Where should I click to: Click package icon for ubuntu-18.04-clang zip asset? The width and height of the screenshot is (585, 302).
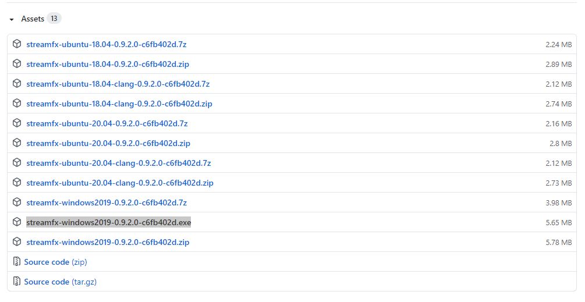pyautogui.click(x=17, y=103)
